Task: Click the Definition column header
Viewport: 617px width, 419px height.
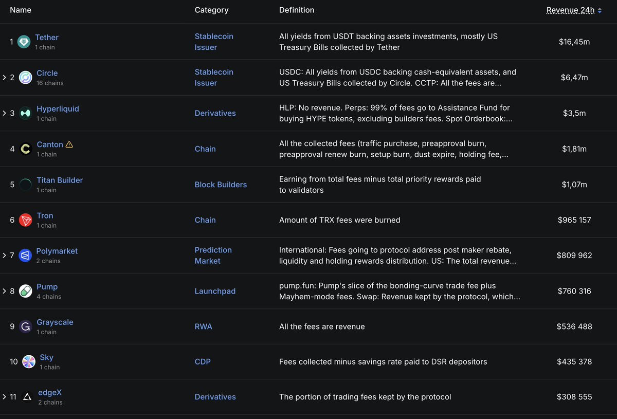Action: 297,10
